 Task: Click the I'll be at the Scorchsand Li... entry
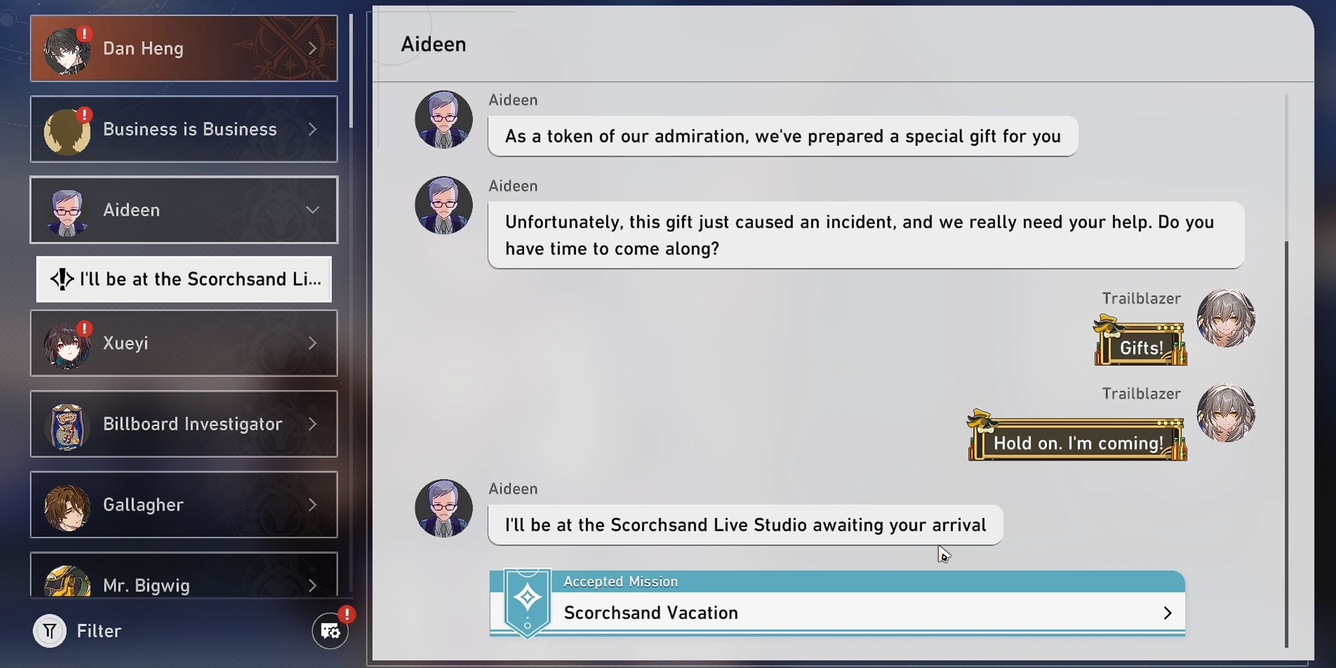point(183,280)
